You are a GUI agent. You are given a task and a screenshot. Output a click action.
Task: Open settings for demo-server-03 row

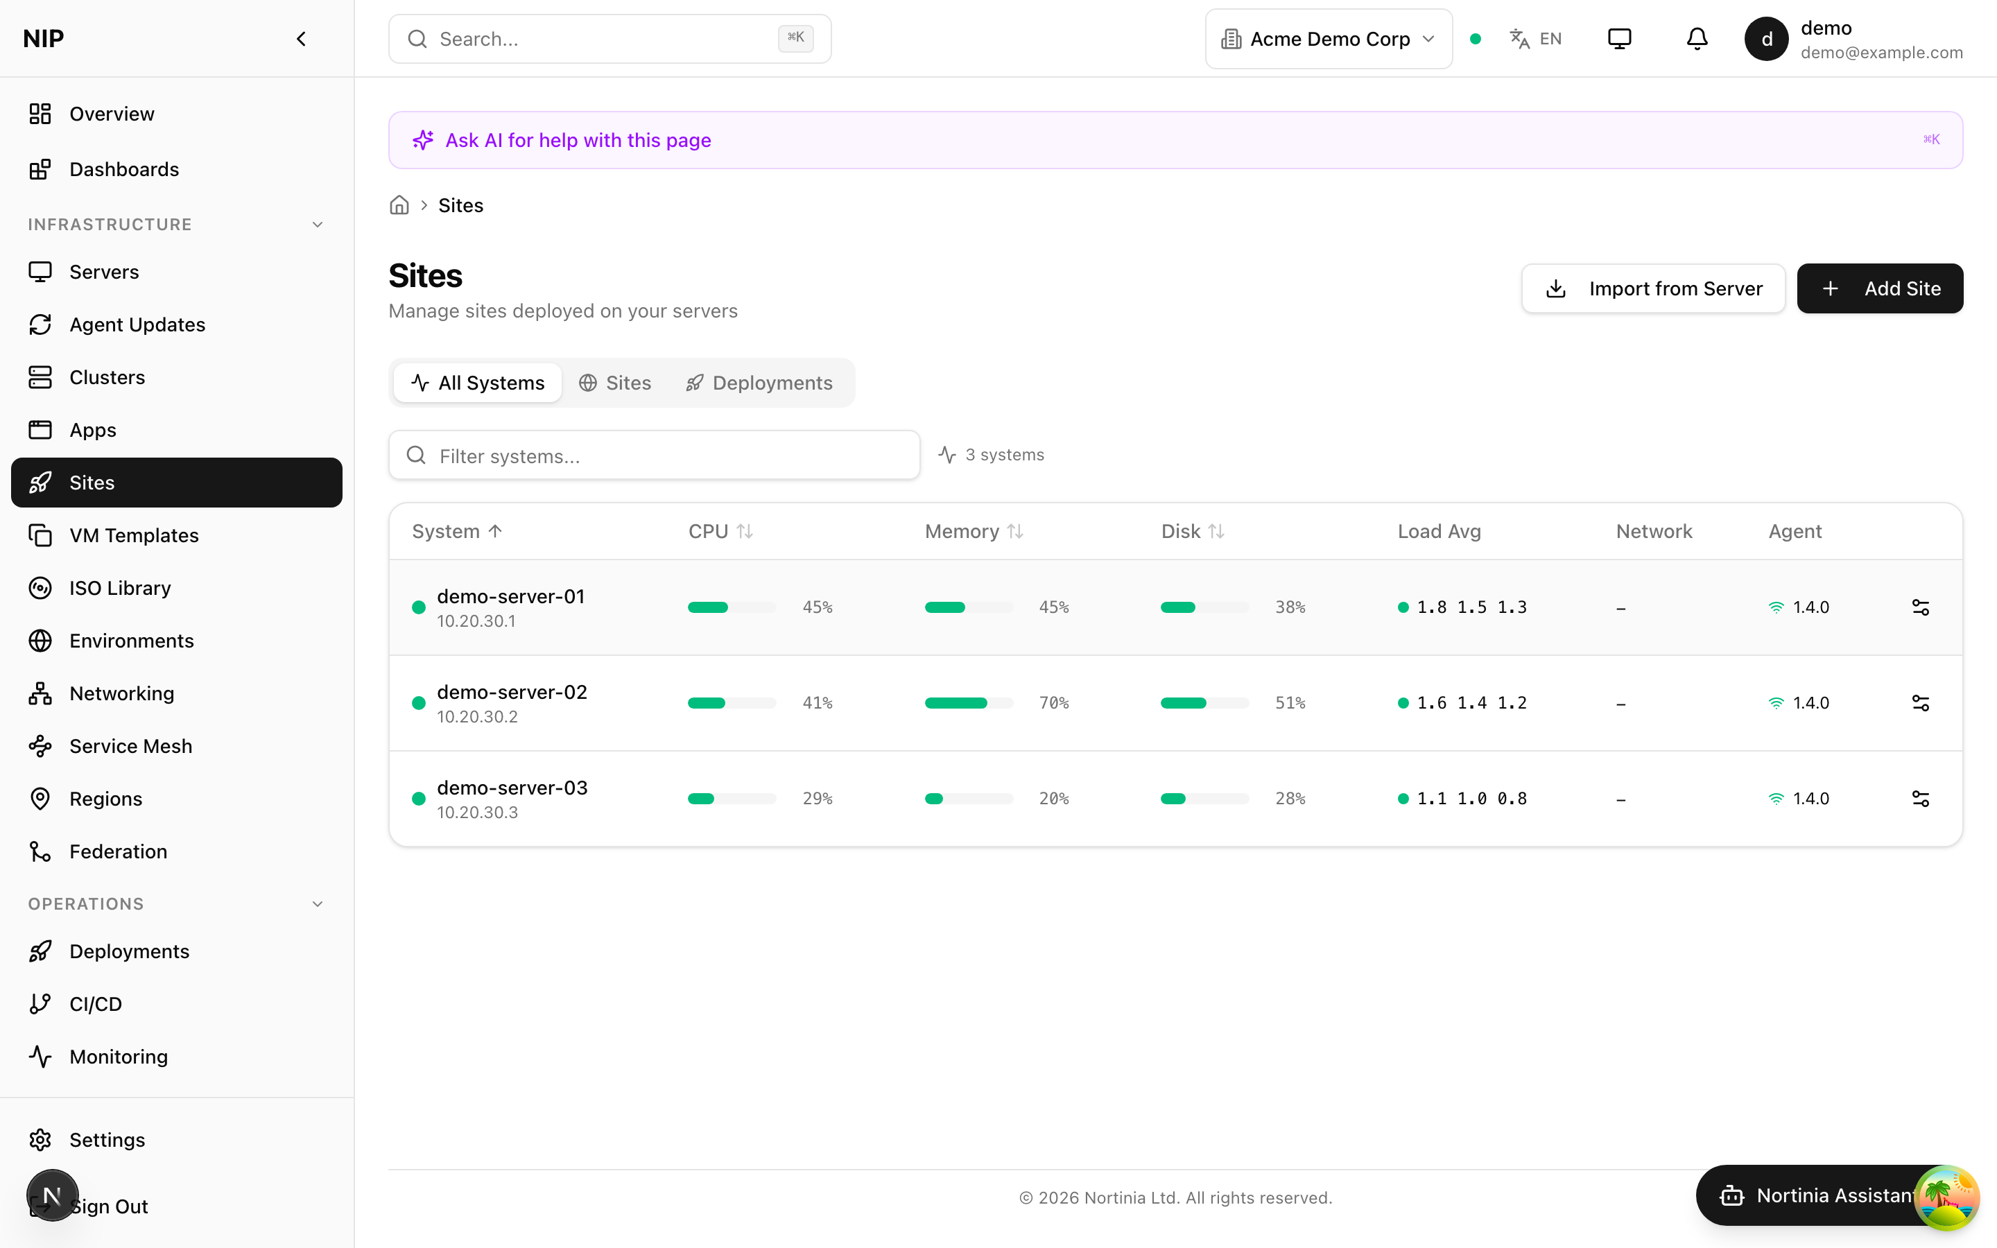tap(1920, 799)
